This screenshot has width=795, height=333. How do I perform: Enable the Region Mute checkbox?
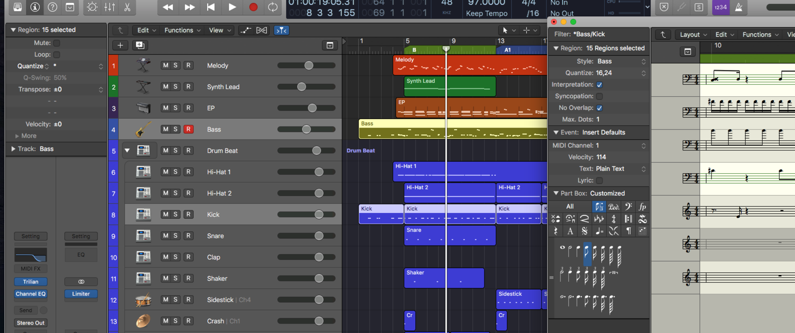click(57, 43)
